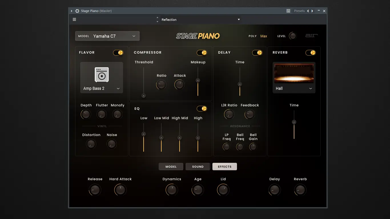390x219 pixels.
Task: Click the Level knob
Action: click(293, 36)
